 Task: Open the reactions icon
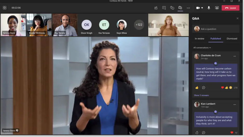tap(172, 8)
